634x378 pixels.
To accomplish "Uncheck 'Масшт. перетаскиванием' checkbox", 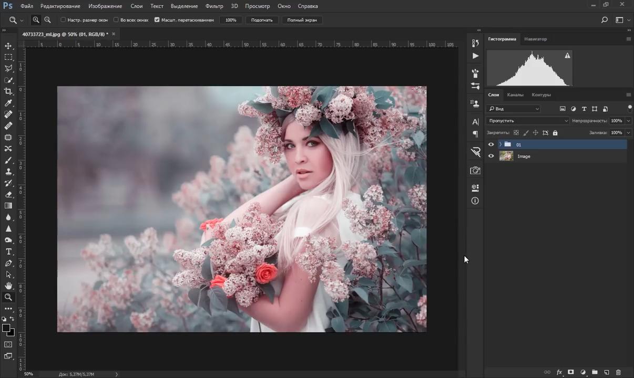I will click(x=157, y=20).
